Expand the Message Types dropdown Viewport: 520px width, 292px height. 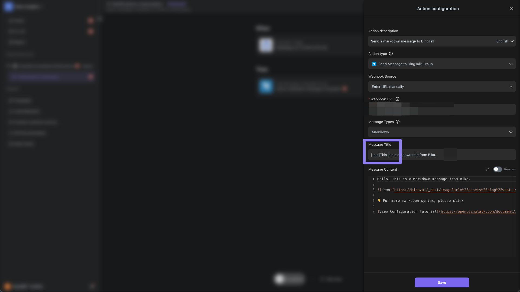tap(511, 132)
